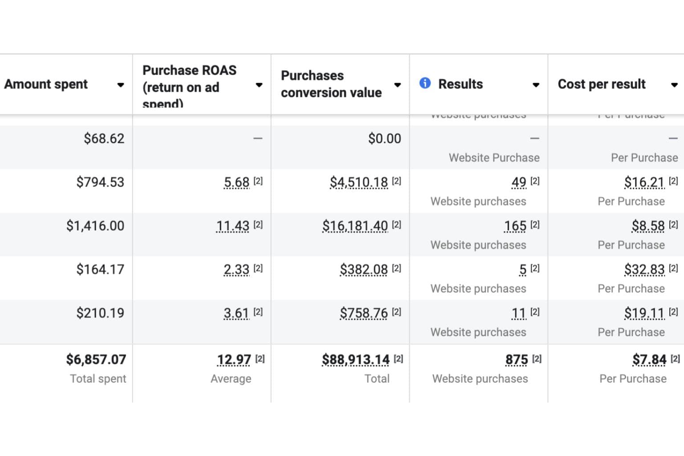The height and width of the screenshot is (456, 684).
Task: Open the 12.97 average ROAS total
Action: click(234, 359)
